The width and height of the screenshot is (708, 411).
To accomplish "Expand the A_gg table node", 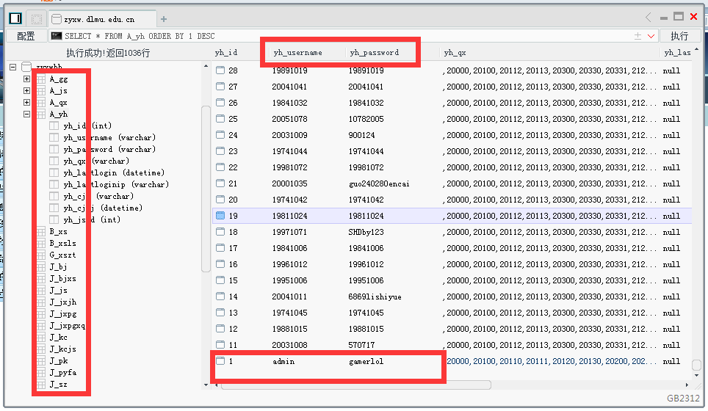I will point(26,79).
